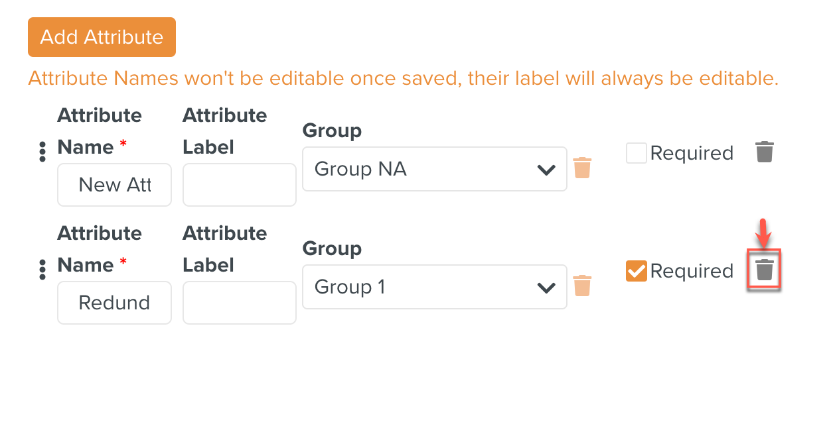The width and height of the screenshot is (835, 424).
Task: Enable Required checkbox for New Att row
Action: click(636, 154)
